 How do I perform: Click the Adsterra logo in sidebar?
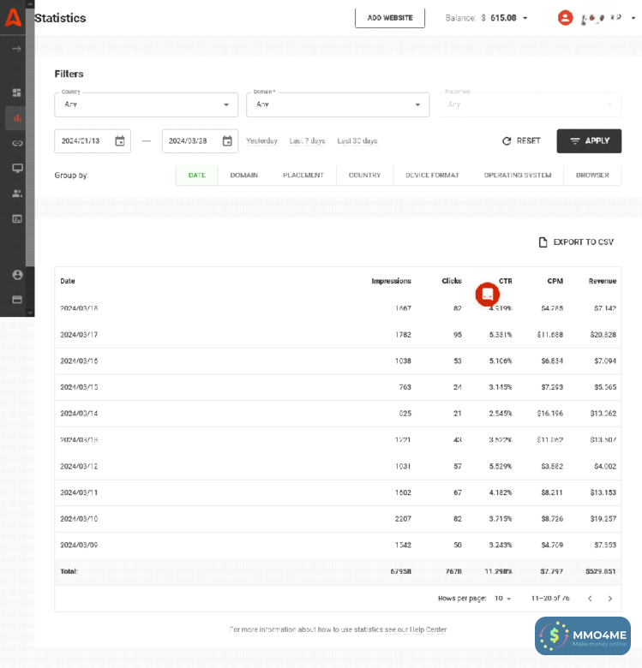click(x=13, y=17)
